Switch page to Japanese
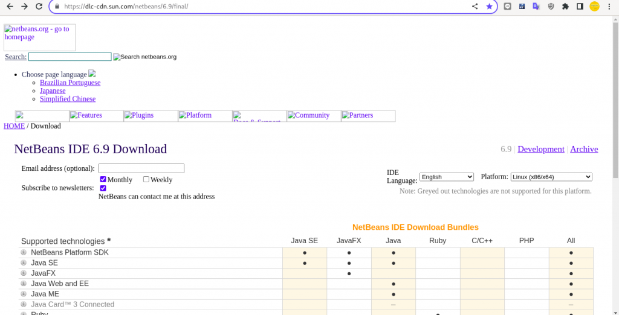 tap(53, 91)
